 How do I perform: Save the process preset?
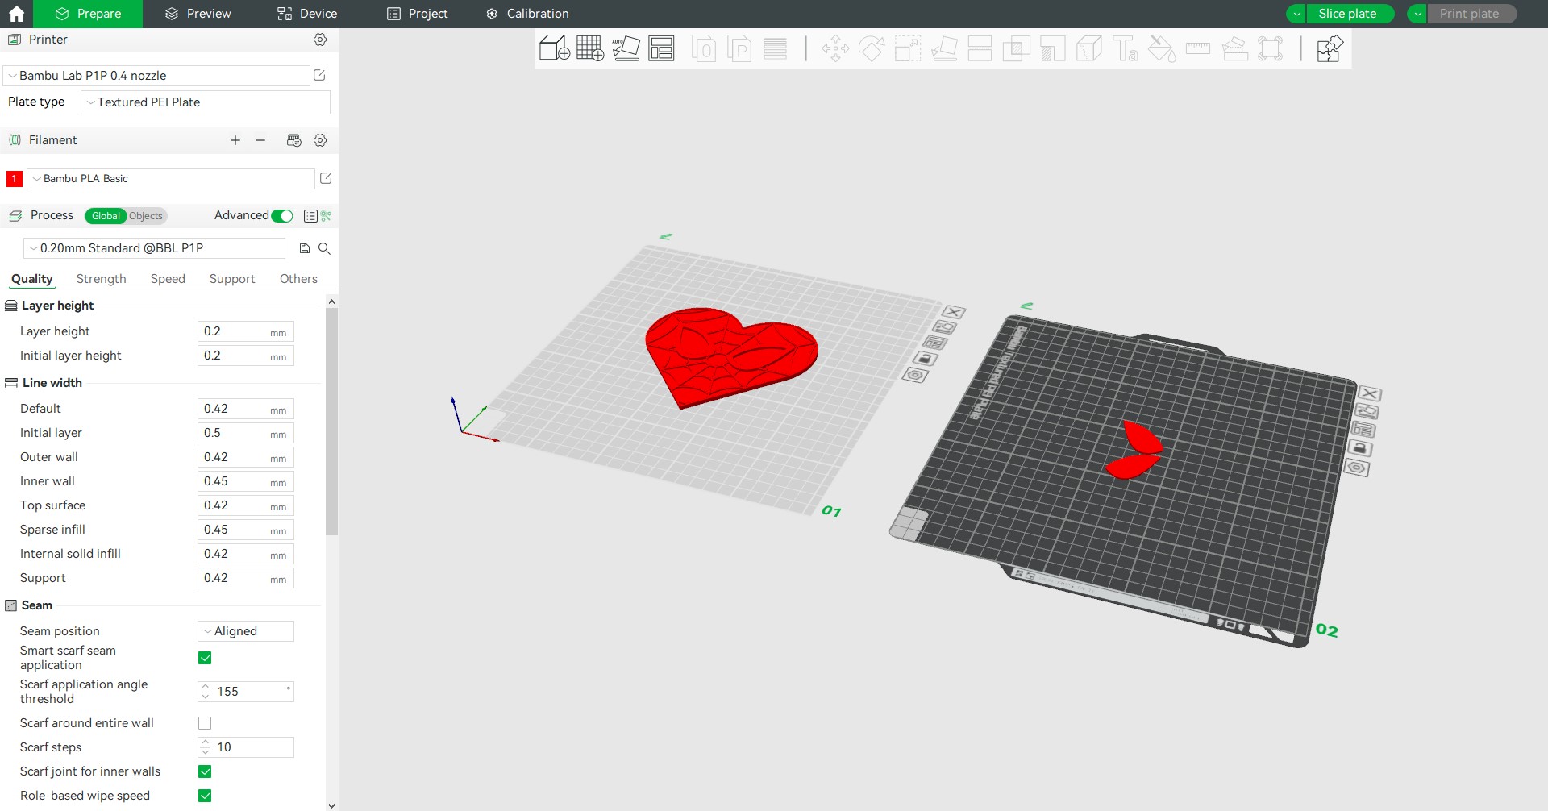point(305,248)
